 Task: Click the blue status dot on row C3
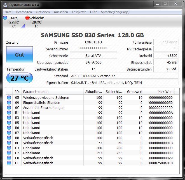tap(9, 148)
